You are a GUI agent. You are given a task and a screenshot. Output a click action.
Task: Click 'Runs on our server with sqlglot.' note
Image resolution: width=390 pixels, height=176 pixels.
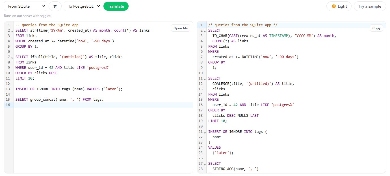28,16
